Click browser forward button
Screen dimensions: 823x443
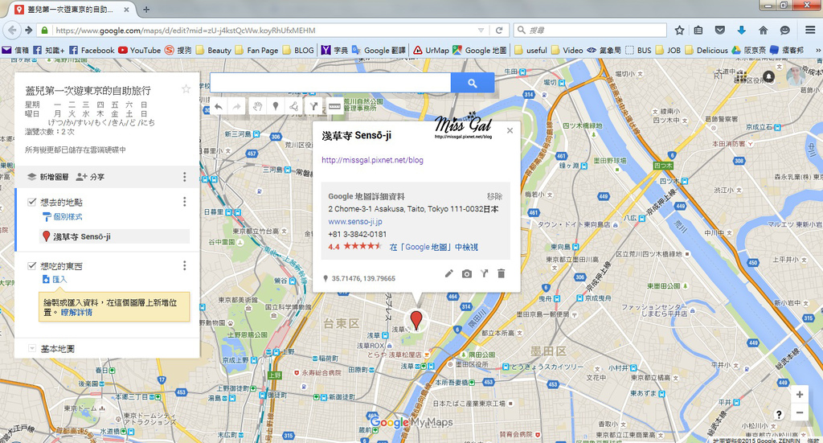[29, 30]
